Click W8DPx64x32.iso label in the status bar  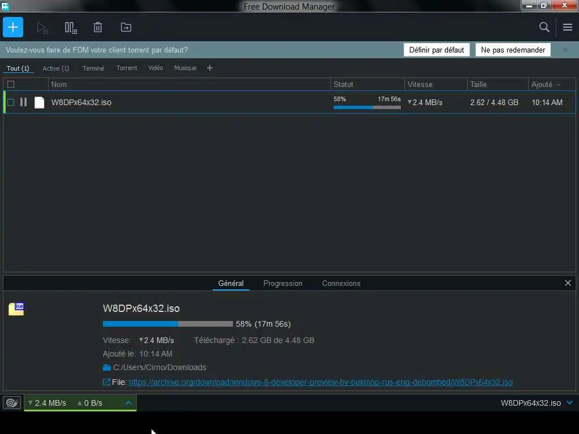pyautogui.click(x=530, y=403)
